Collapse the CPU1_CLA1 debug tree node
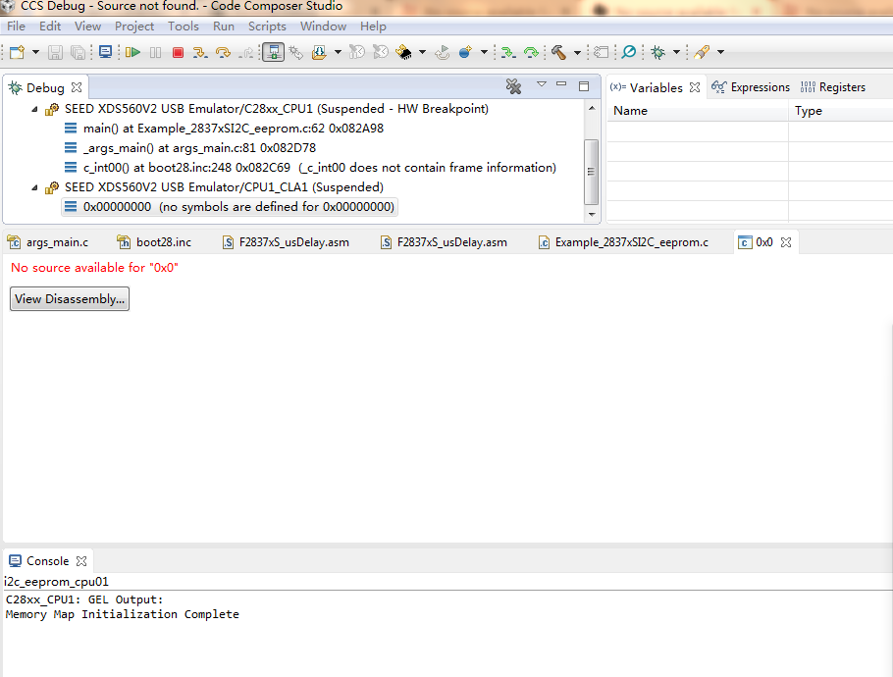This screenshot has width=893, height=677. 34,187
